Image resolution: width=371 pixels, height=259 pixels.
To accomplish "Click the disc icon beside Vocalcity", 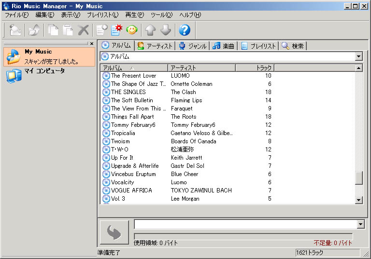I will click(106, 182).
